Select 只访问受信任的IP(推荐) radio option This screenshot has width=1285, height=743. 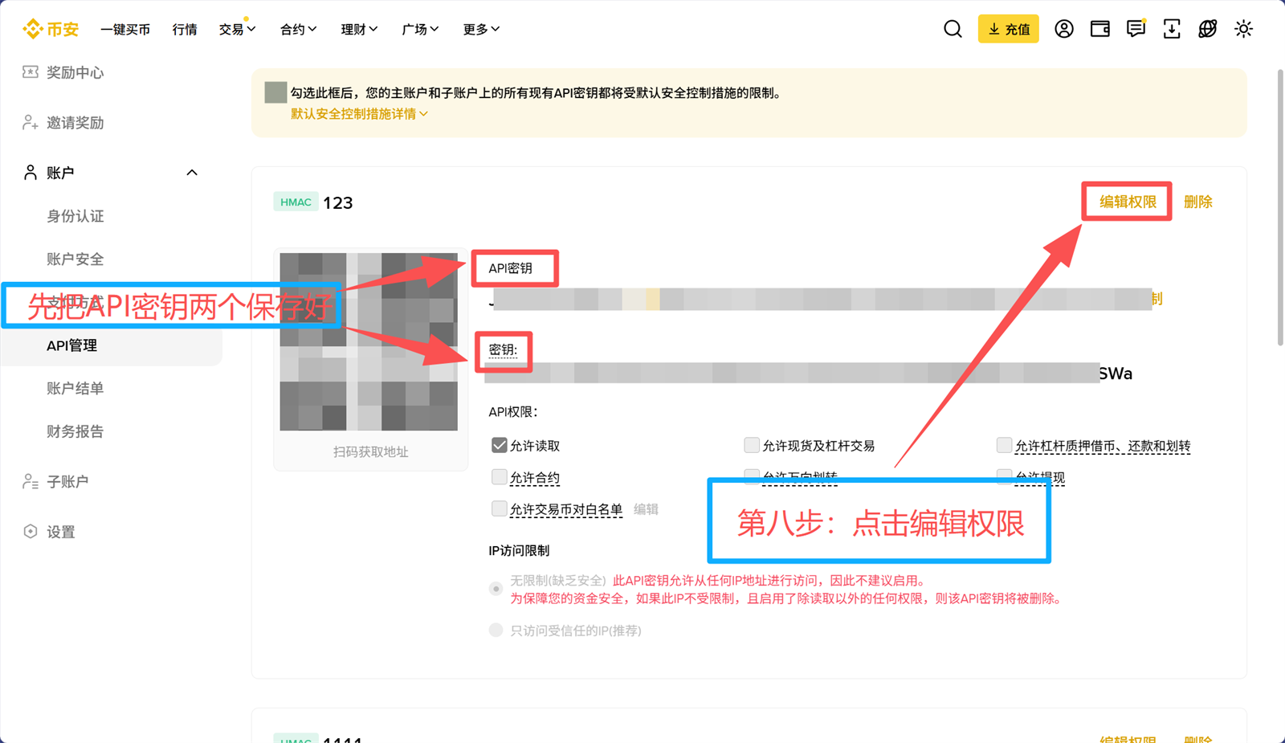point(496,631)
